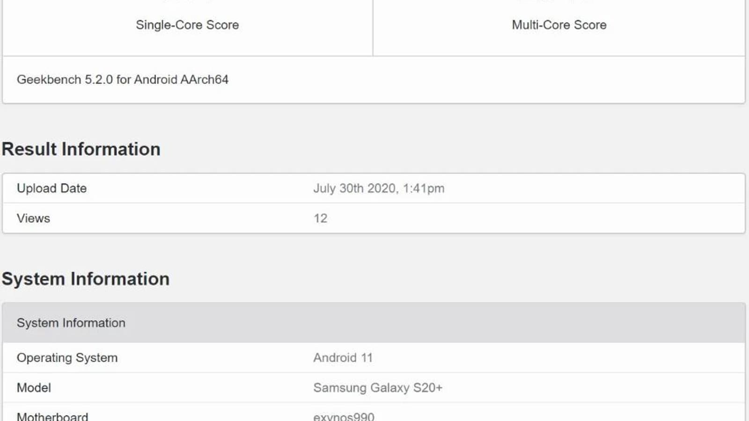Click the Single-Core Score label

187,25
